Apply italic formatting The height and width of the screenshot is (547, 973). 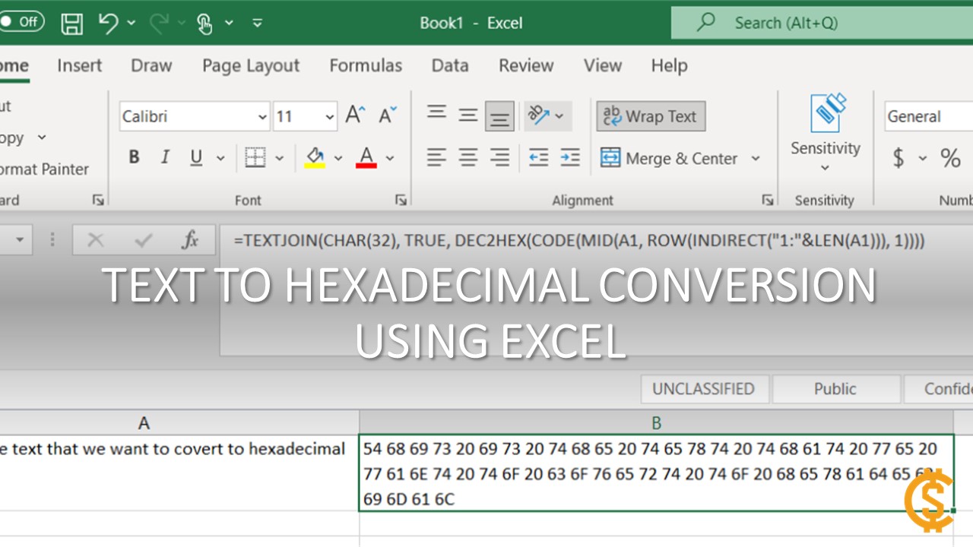(x=165, y=157)
